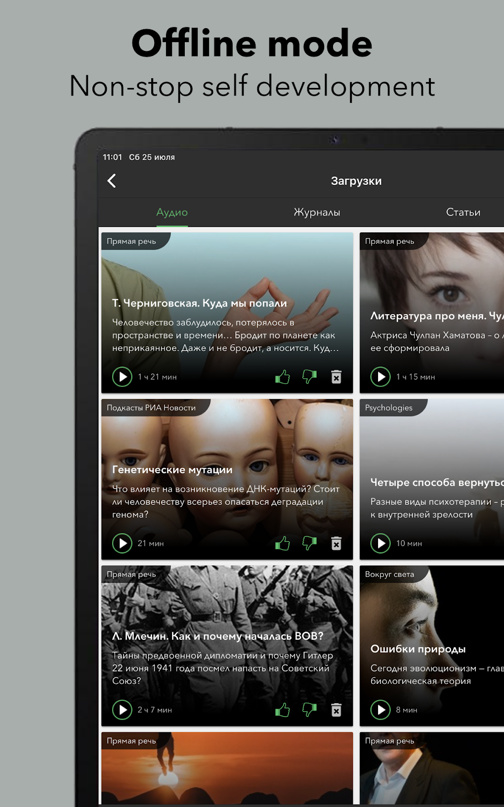Viewport: 504px width, 807px height.
Task: Play the Ошибки природы episode
Action: (x=380, y=710)
